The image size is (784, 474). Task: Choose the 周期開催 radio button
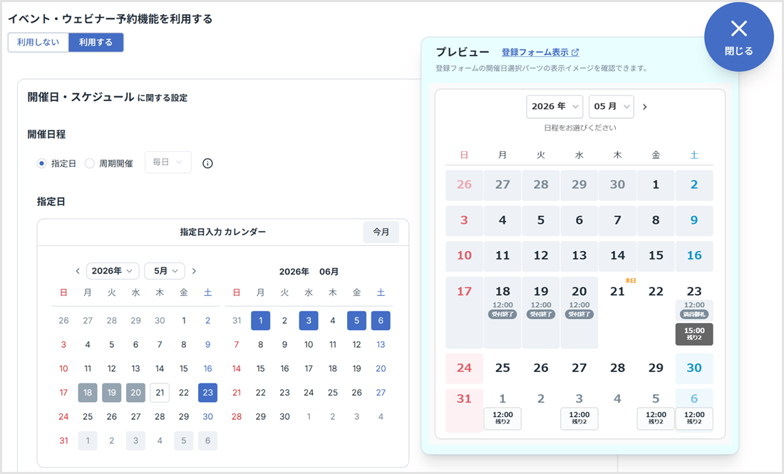90,163
